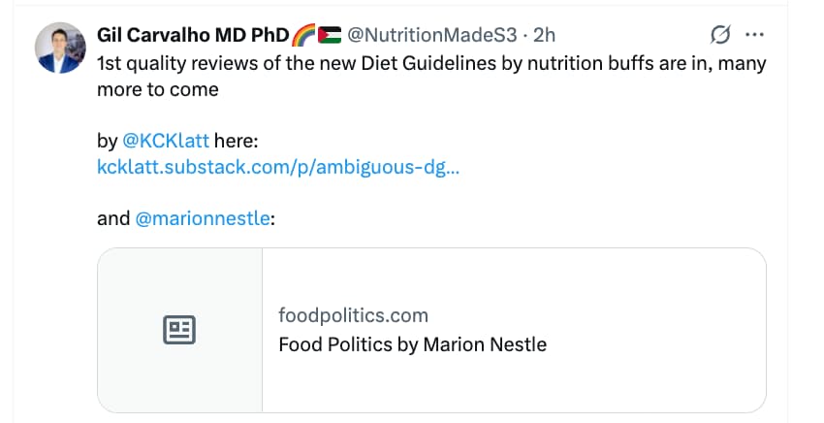The height and width of the screenshot is (423, 824).
Task: Click the tweet's first line about Diet Guidelines
Action: (x=431, y=64)
